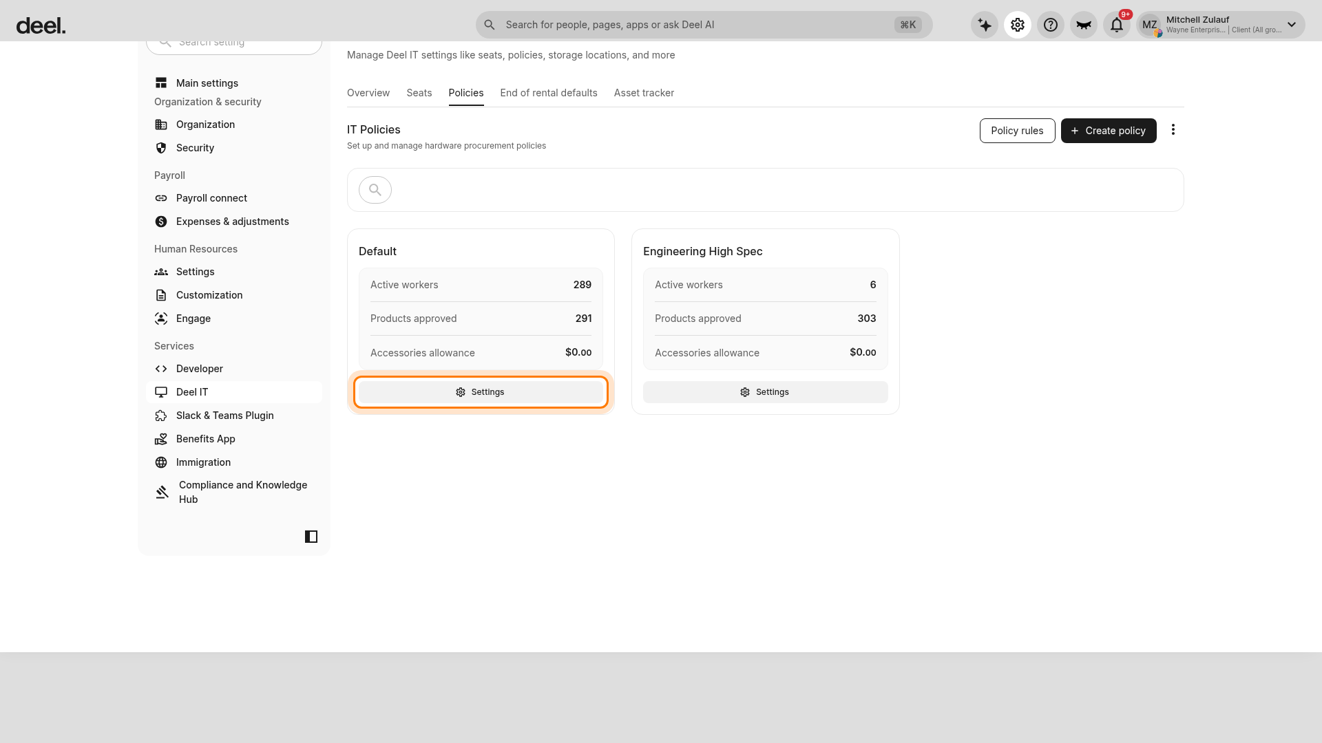Open more options kebab menu beside Create policy
The height and width of the screenshot is (743, 1322).
click(x=1173, y=130)
